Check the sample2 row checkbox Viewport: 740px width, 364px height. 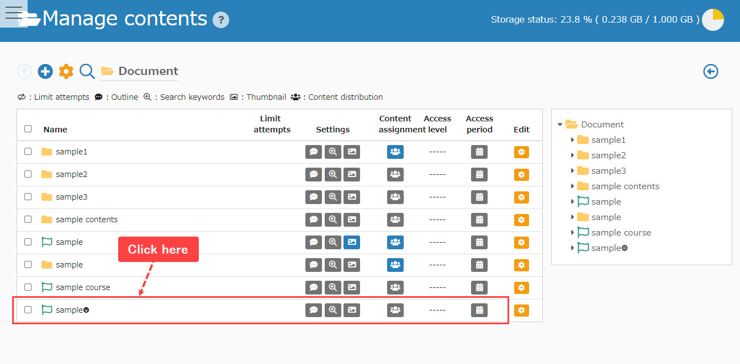click(x=28, y=174)
